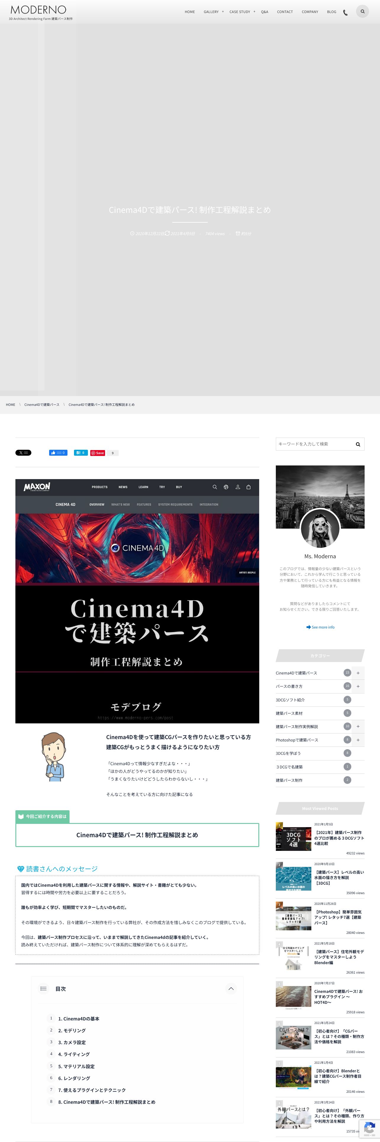This screenshot has height=1142, width=380.
Task: Expand the 建築パース制作実例解説 category plus
Action: point(358,727)
